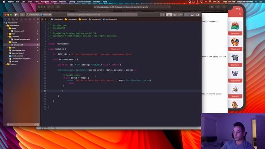Image resolution: width=265 pixels, height=149 pixels.
Task: Open the Debug navigator icon
Action: coord(30,19)
